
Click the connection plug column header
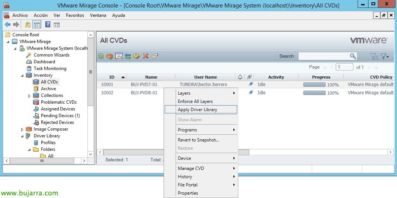[250, 77]
